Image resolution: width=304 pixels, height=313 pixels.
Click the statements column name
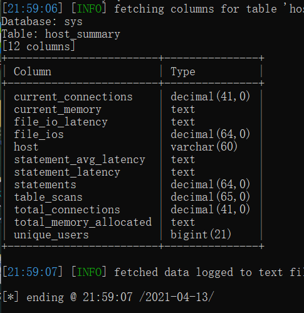pos(45,185)
